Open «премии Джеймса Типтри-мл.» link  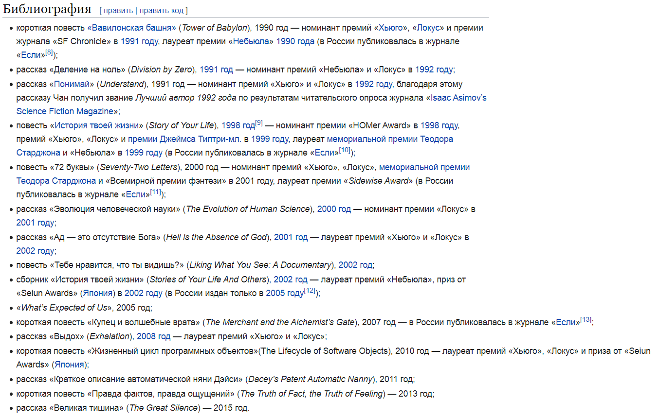[184, 139]
